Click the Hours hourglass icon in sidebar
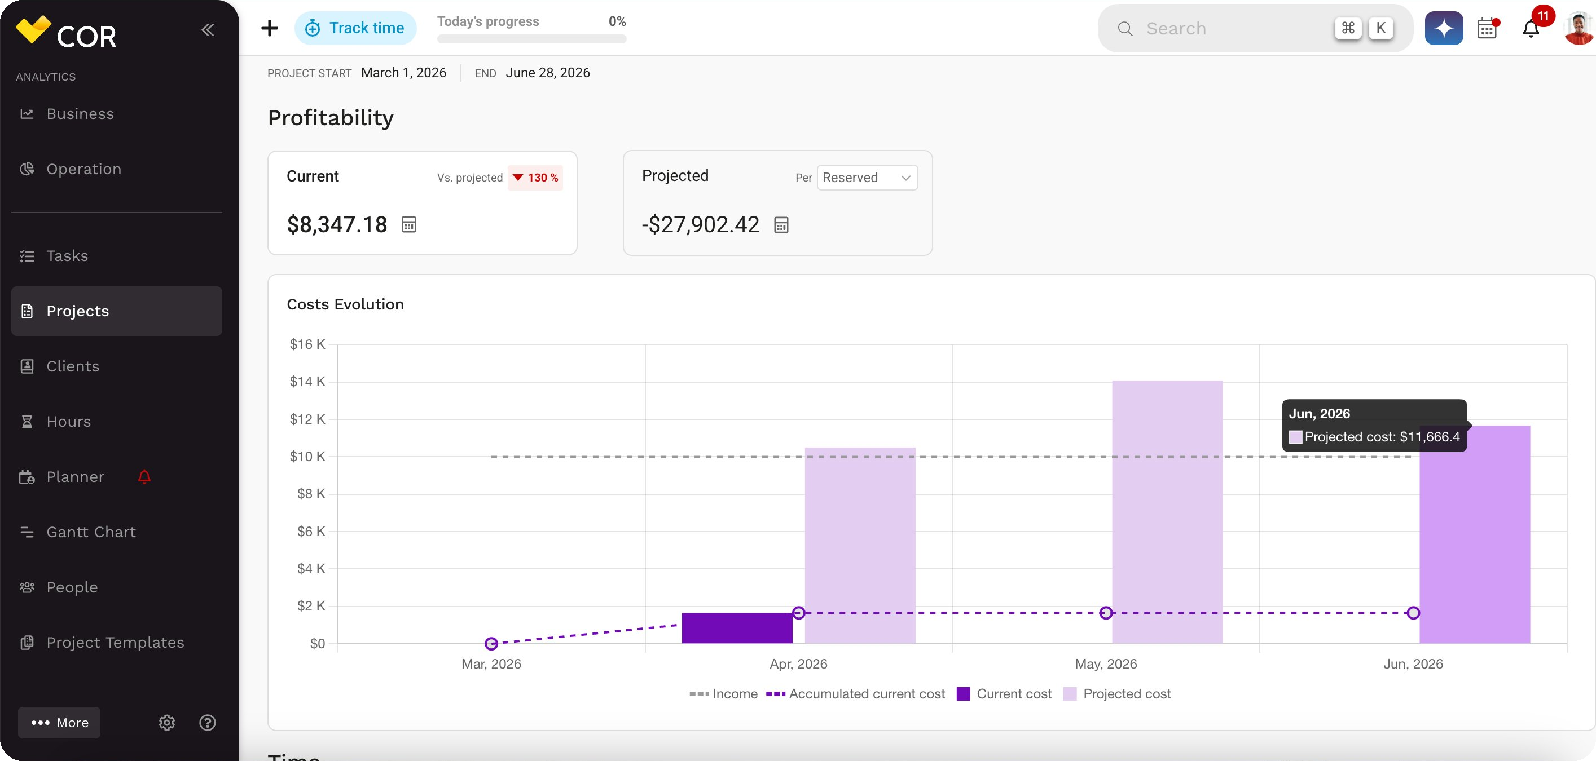 tap(27, 421)
